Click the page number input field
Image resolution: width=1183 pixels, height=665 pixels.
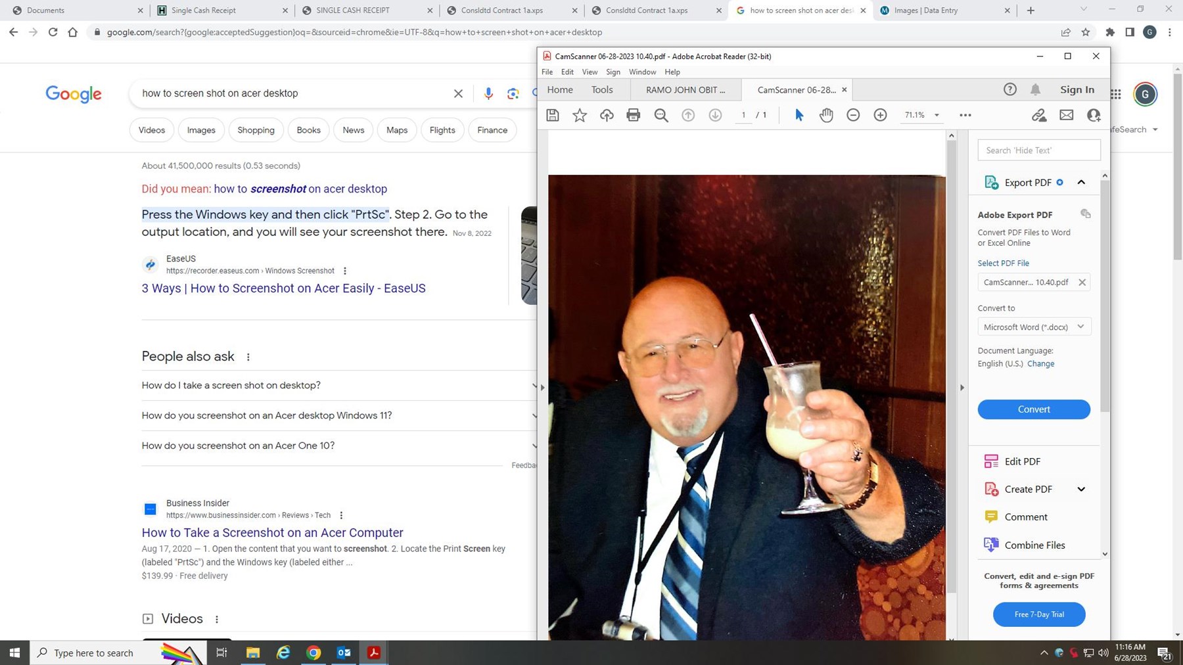[743, 115]
